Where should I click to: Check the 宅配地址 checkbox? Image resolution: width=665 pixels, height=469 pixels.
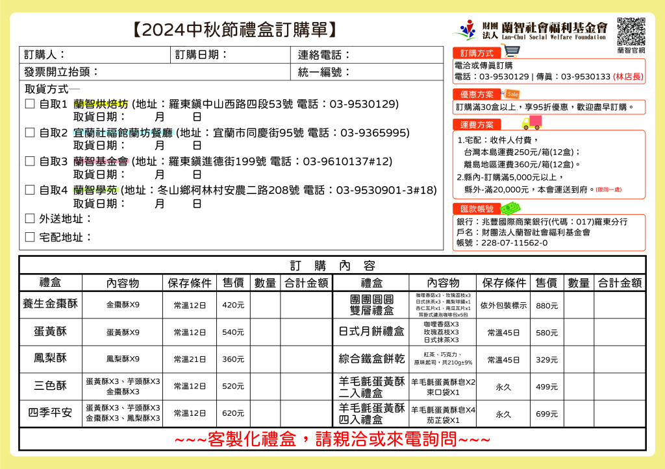tap(30, 237)
